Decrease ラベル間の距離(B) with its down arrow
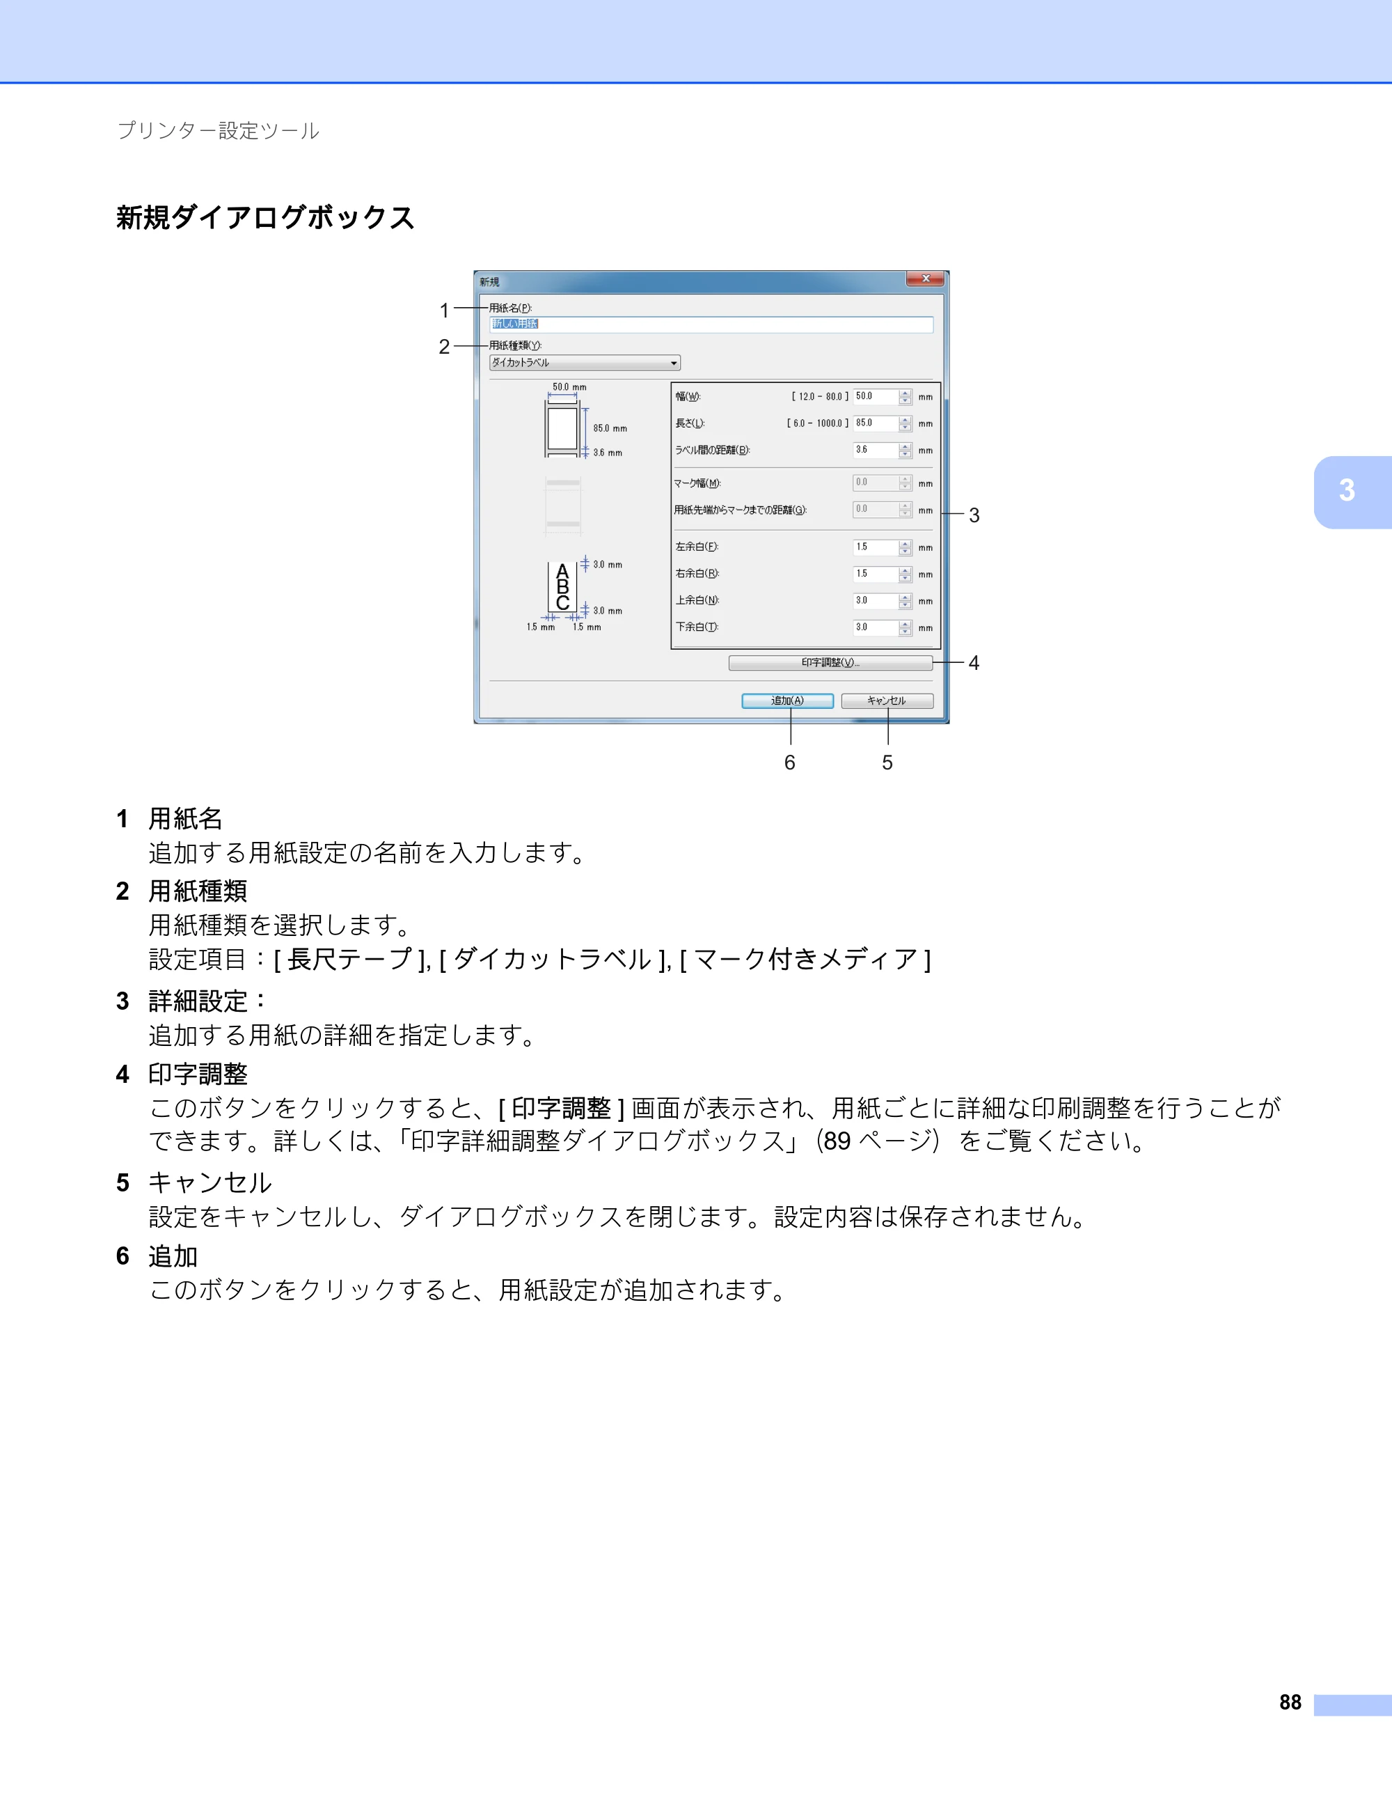The height and width of the screenshot is (1798, 1392). pyautogui.click(x=905, y=455)
